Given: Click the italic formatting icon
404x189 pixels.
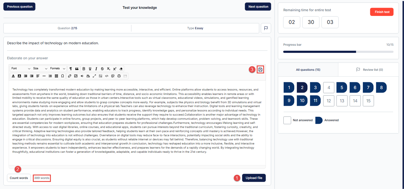Looking at the screenshot, I should point(96,69).
